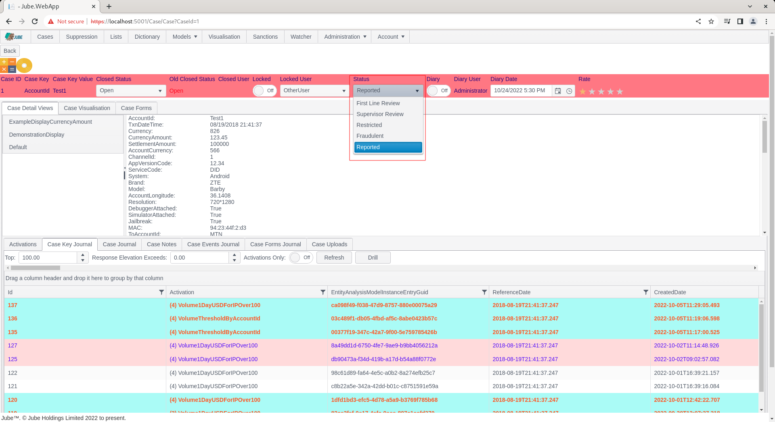Viewport: 775px width, 422px height.
Task: Set rating to five stars
Action: click(620, 91)
